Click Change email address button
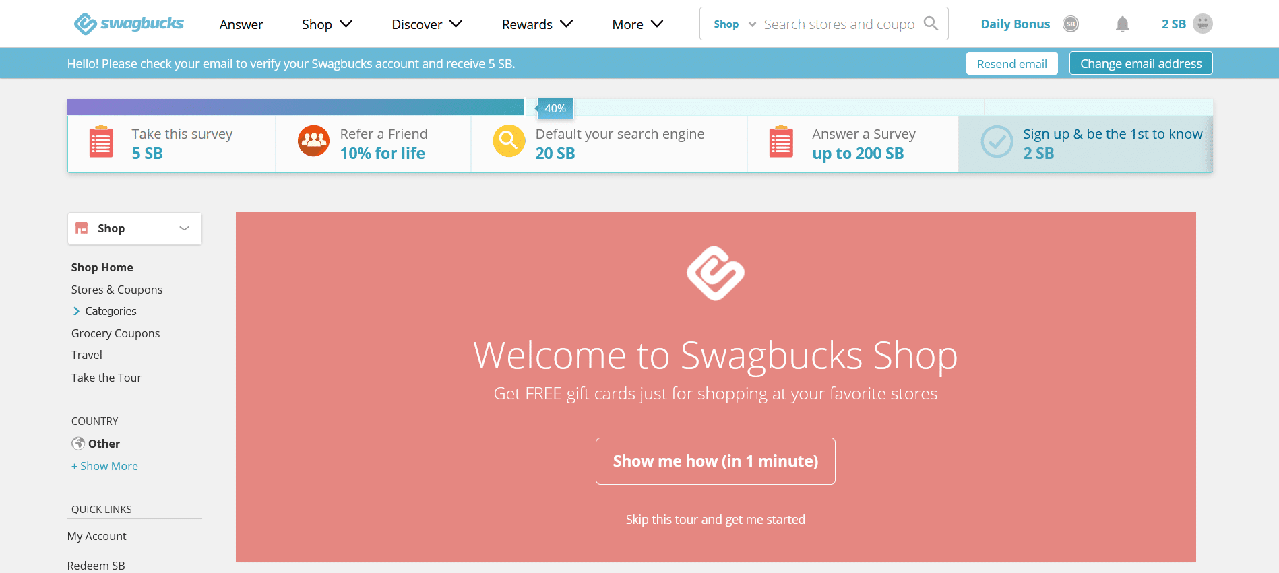 point(1141,63)
